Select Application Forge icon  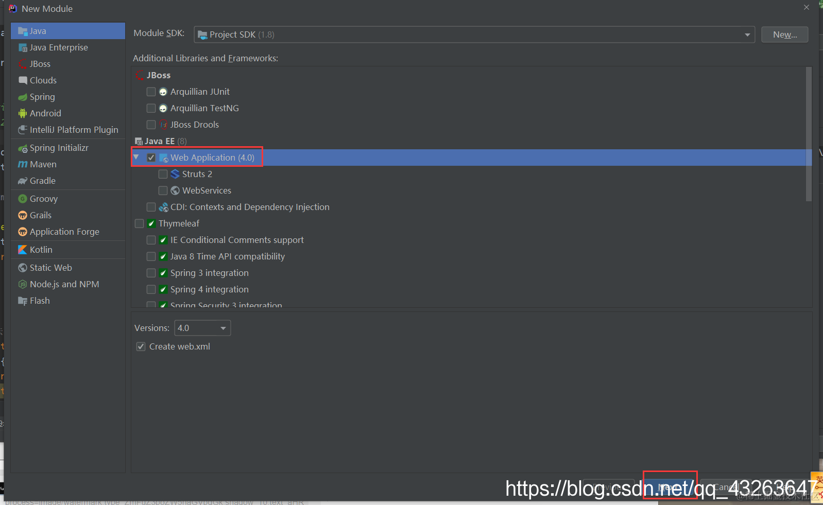tap(23, 232)
